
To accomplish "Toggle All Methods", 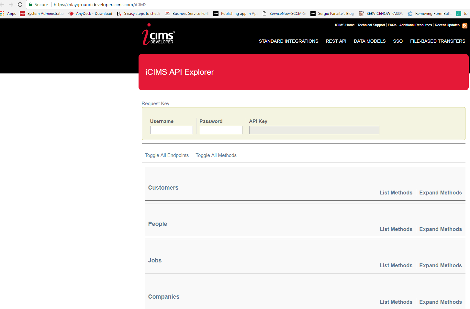I will click(x=216, y=155).
